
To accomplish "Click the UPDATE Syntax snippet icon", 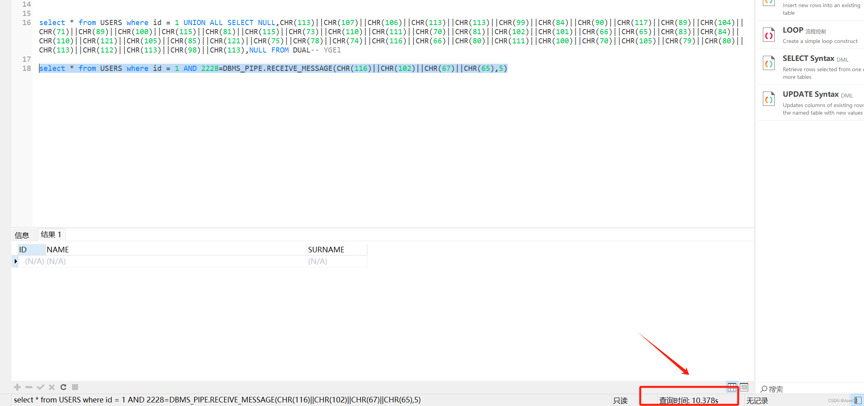I will coord(769,99).
